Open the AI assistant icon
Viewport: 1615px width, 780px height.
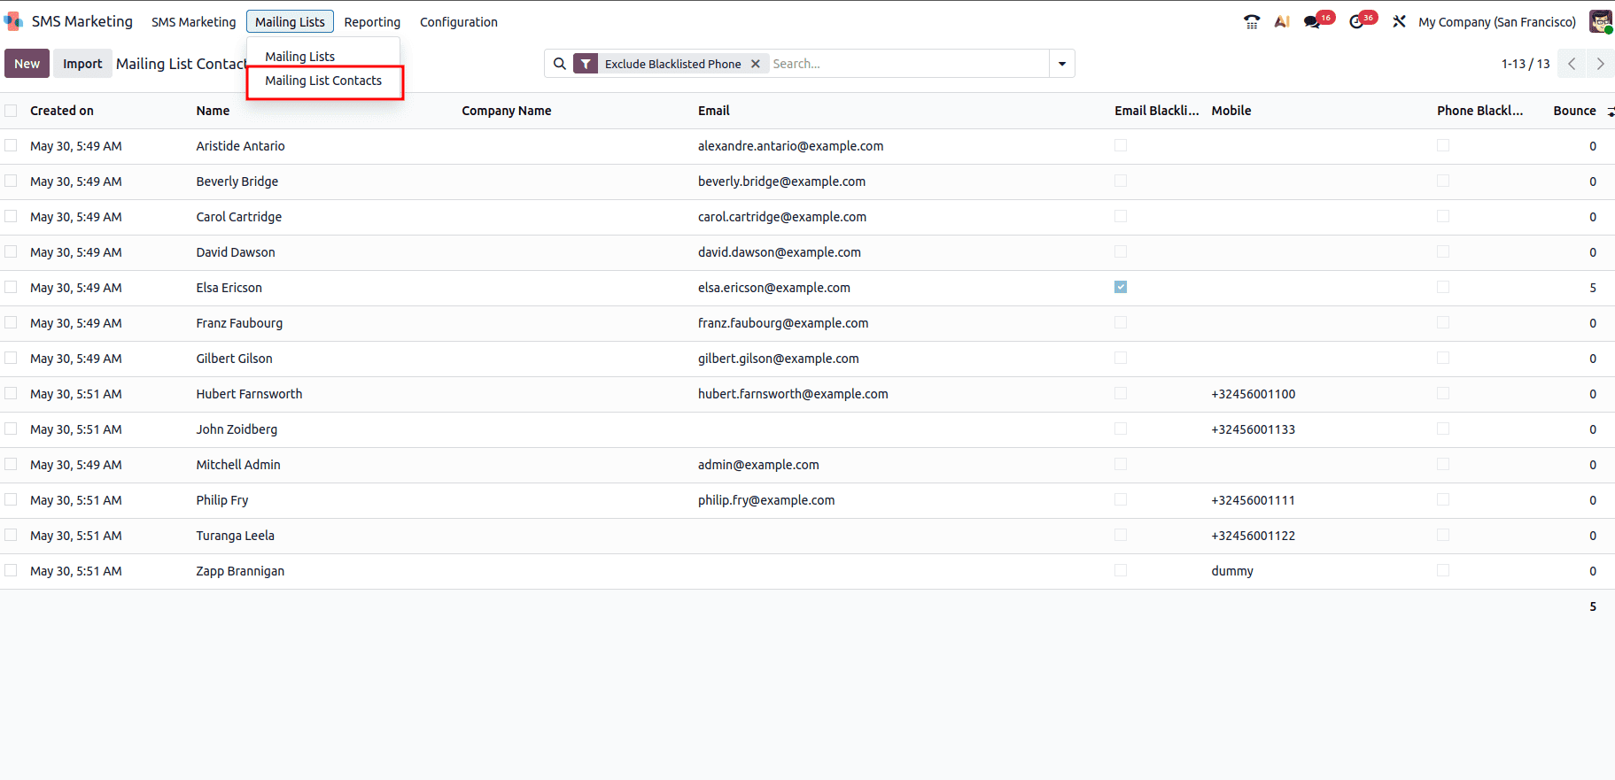(x=1282, y=22)
